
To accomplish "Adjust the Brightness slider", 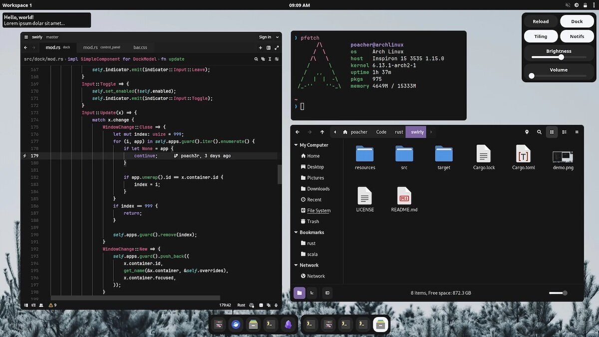I will click(561, 57).
